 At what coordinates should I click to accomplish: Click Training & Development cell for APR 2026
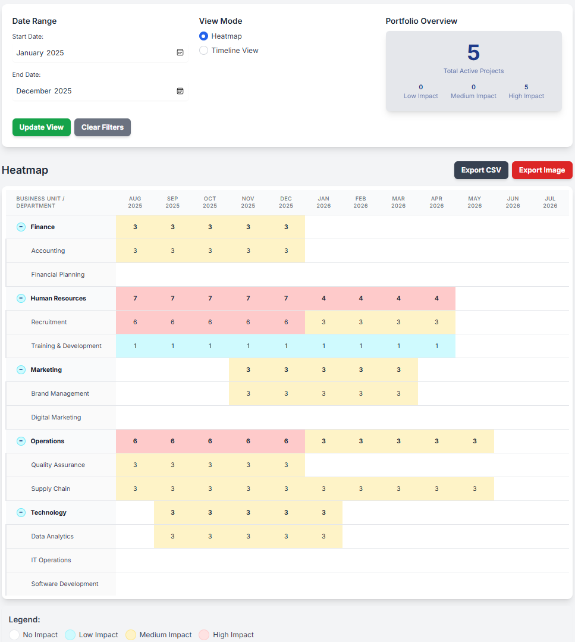point(436,346)
